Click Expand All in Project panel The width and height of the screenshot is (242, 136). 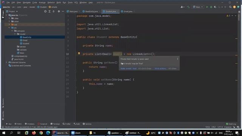click(x=50, y=11)
